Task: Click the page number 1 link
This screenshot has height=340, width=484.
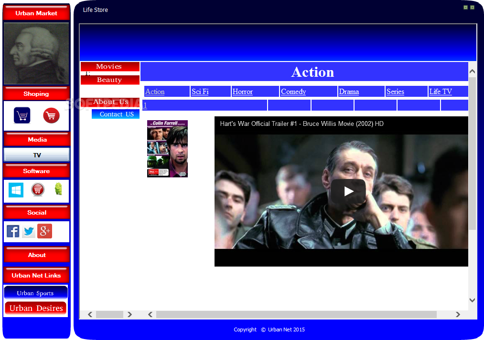Action: (x=145, y=105)
